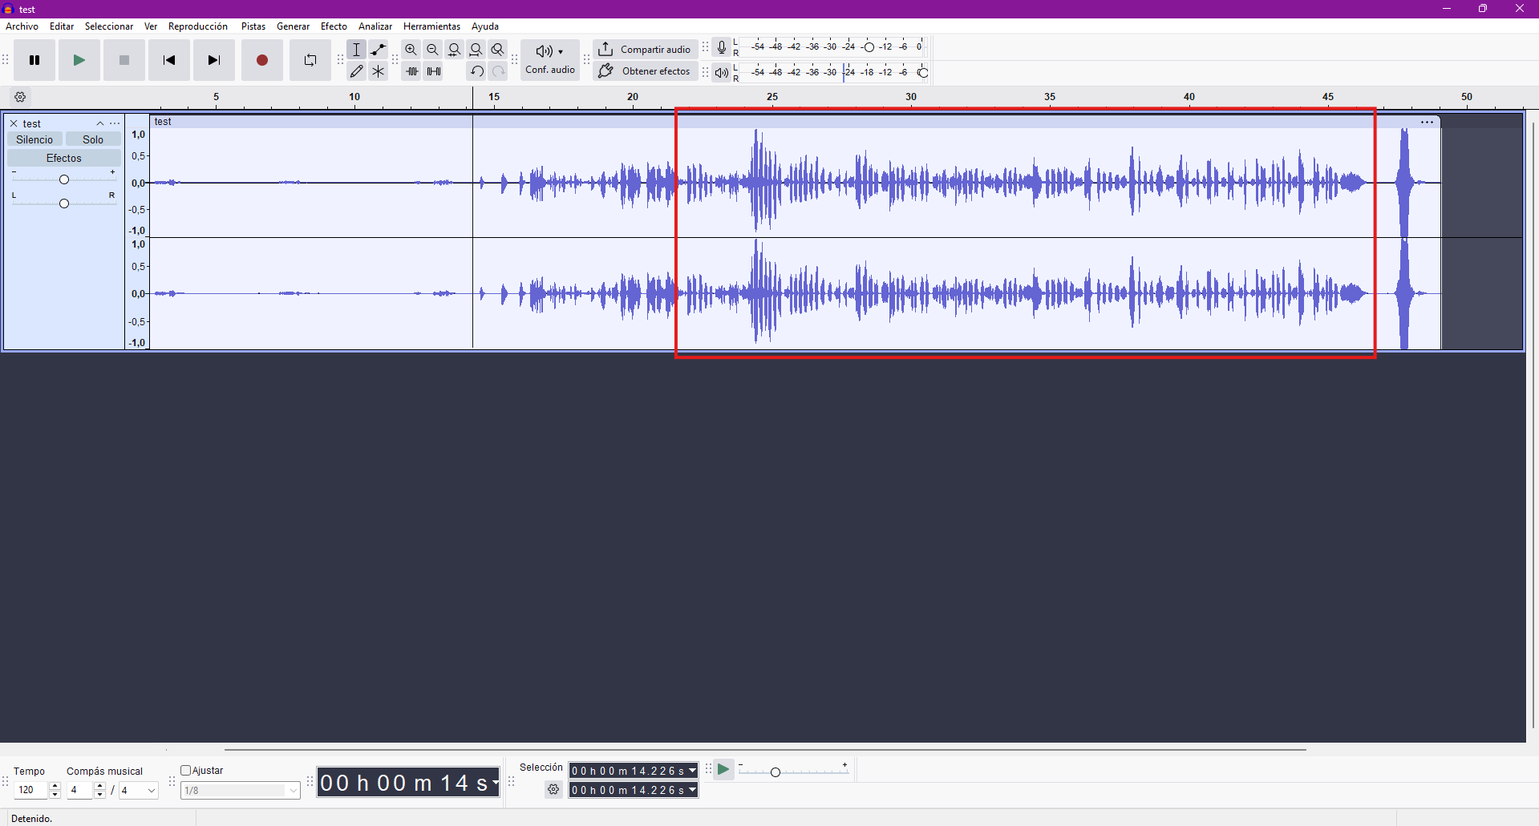Screen dimensions: 1539x826
Task: Click the track gain slider
Action: [64, 179]
